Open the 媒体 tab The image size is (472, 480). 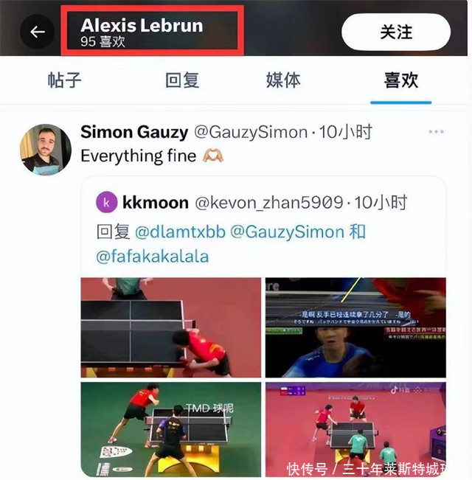click(283, 80)
